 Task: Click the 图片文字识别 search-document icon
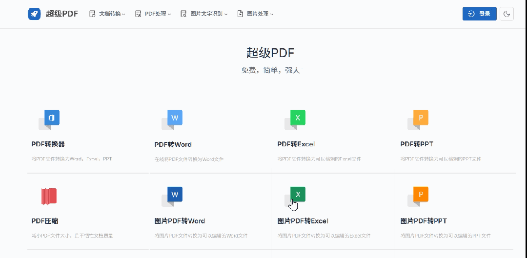click(183, 14)
